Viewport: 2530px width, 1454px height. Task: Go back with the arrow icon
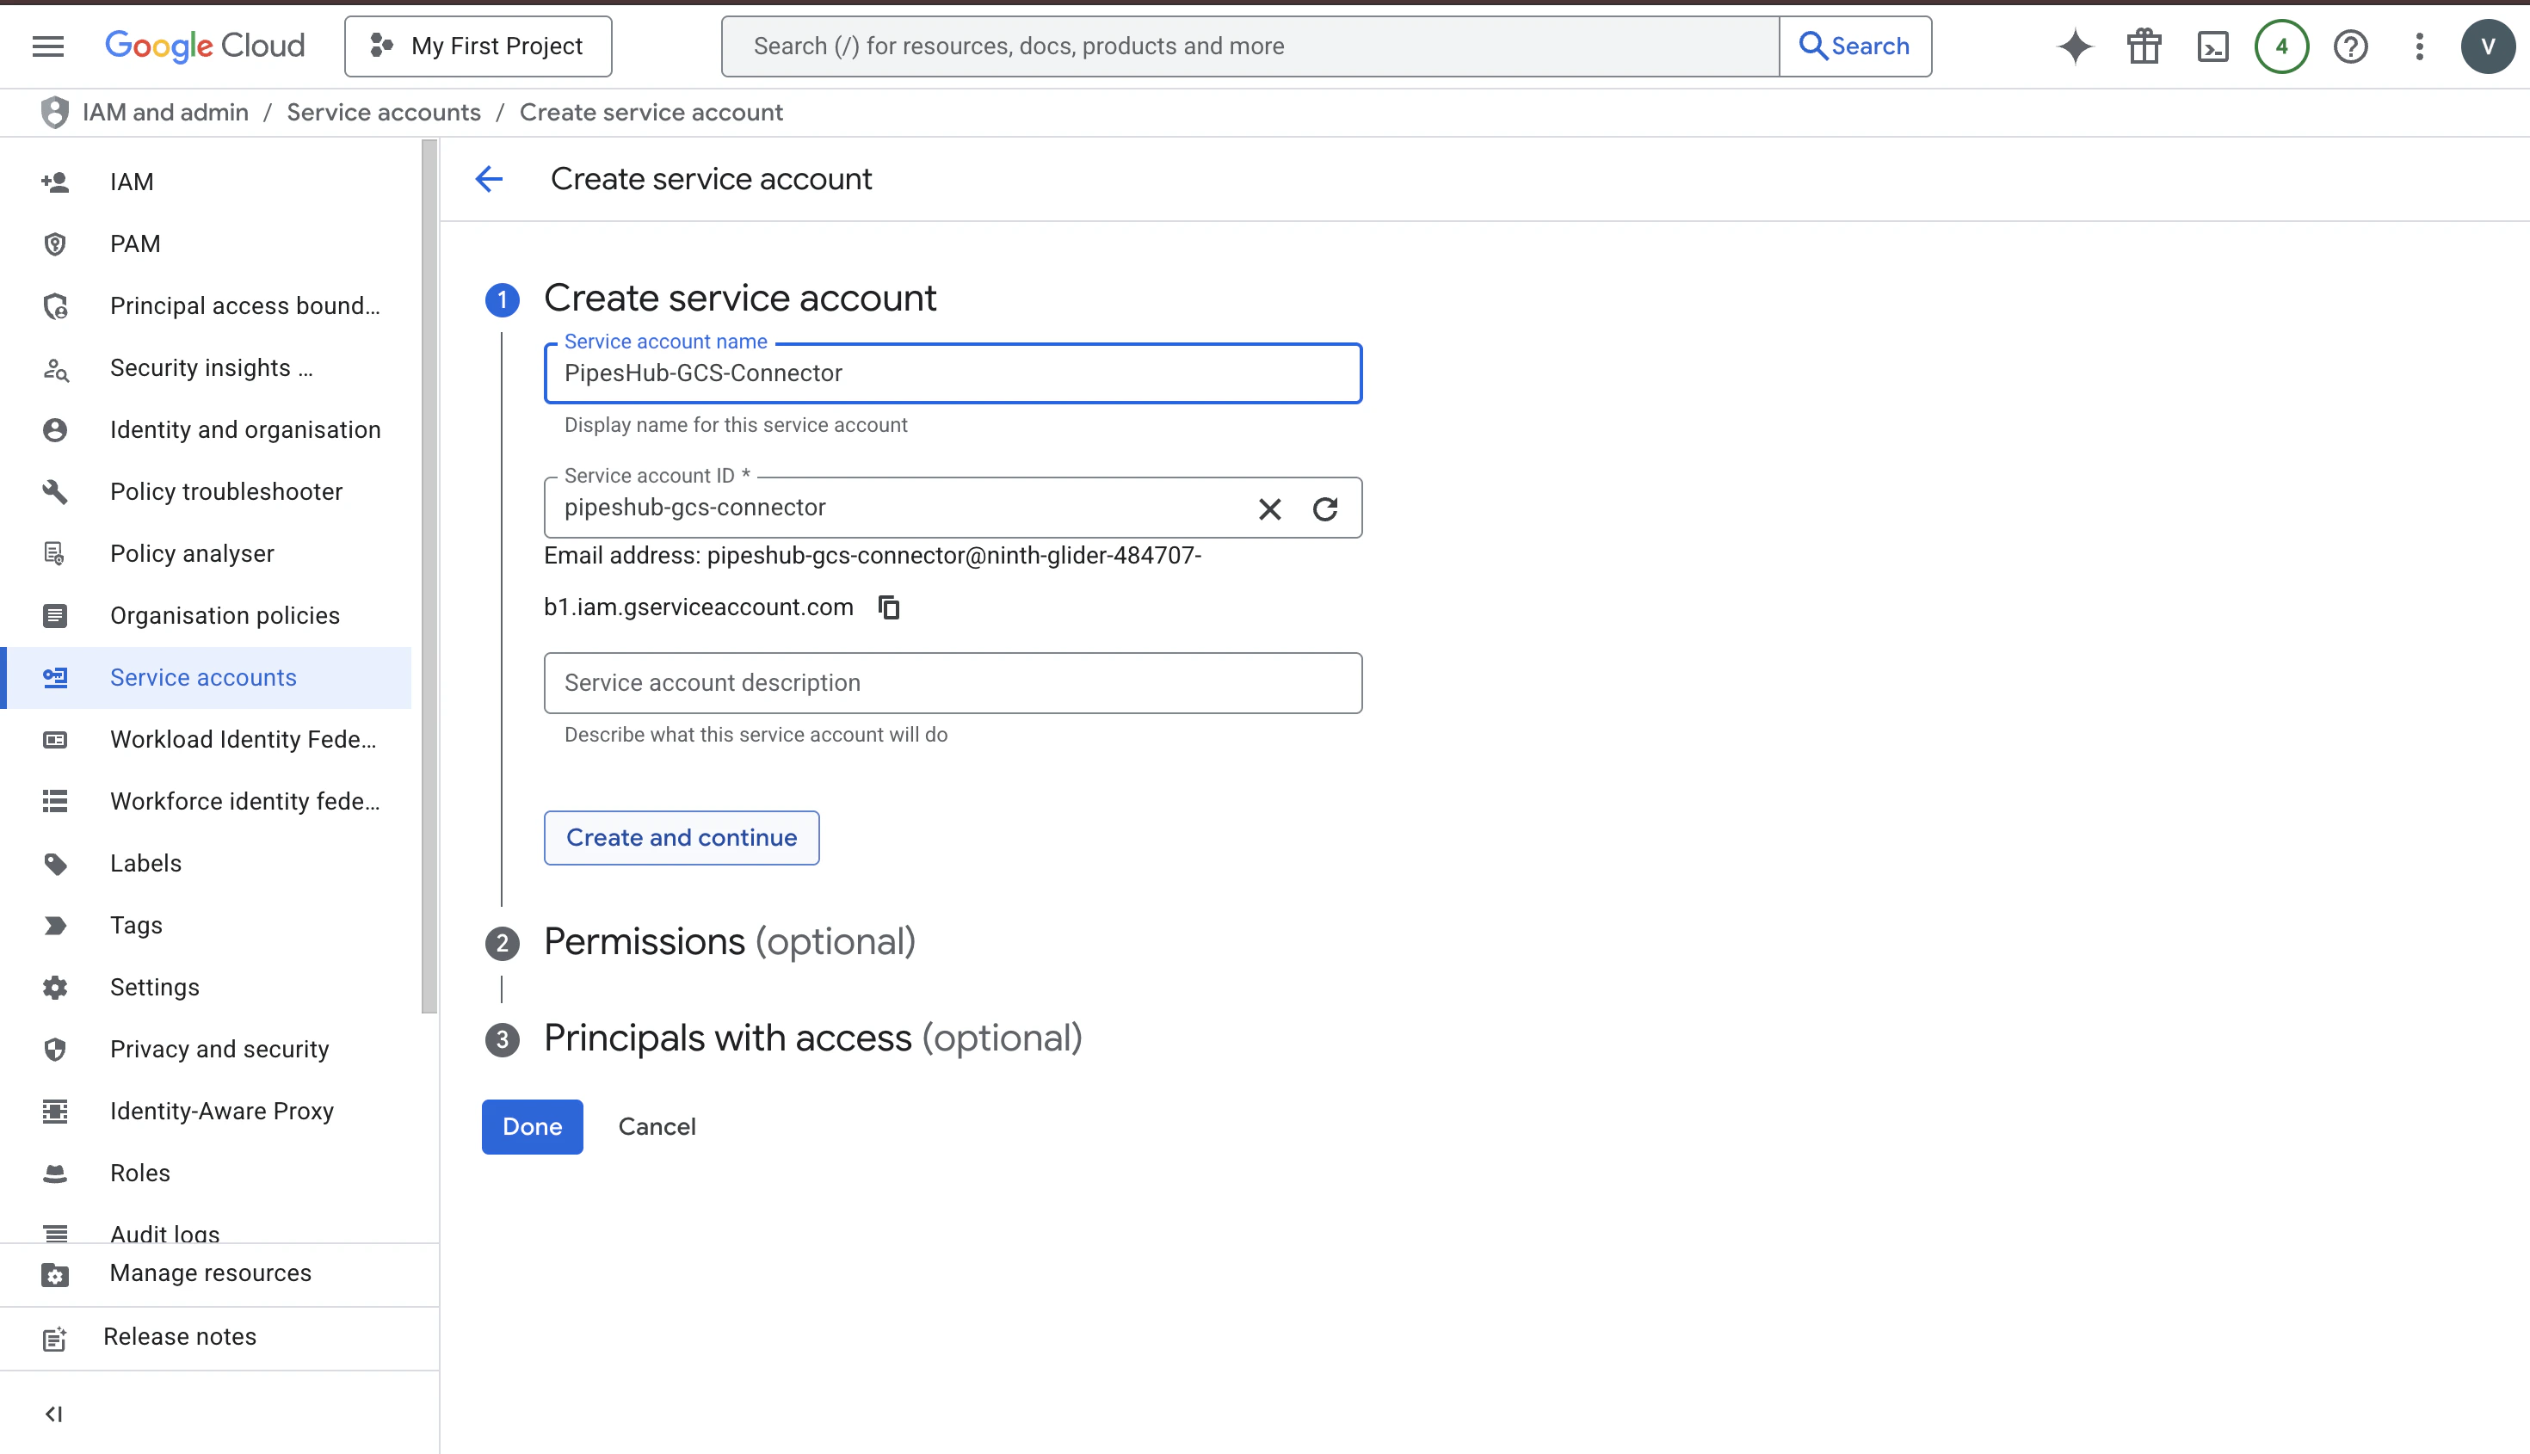pos(490,179)
